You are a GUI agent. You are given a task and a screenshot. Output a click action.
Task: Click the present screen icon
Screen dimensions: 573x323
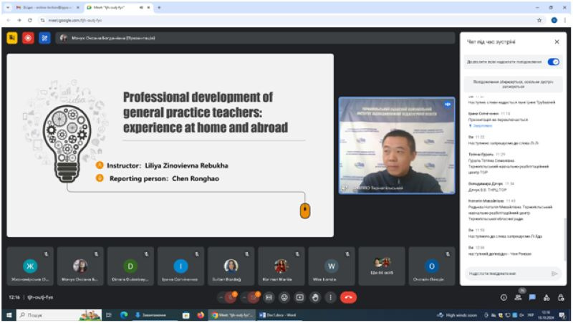point(299,297)
